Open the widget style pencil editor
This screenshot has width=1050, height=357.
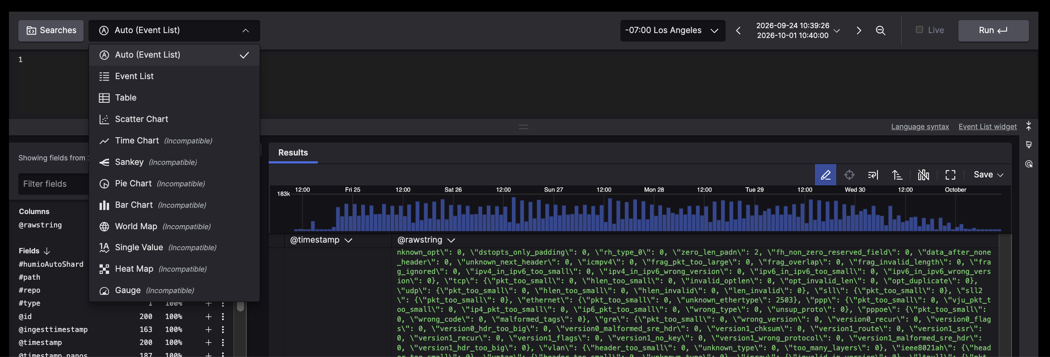click(x=826, y=175)
